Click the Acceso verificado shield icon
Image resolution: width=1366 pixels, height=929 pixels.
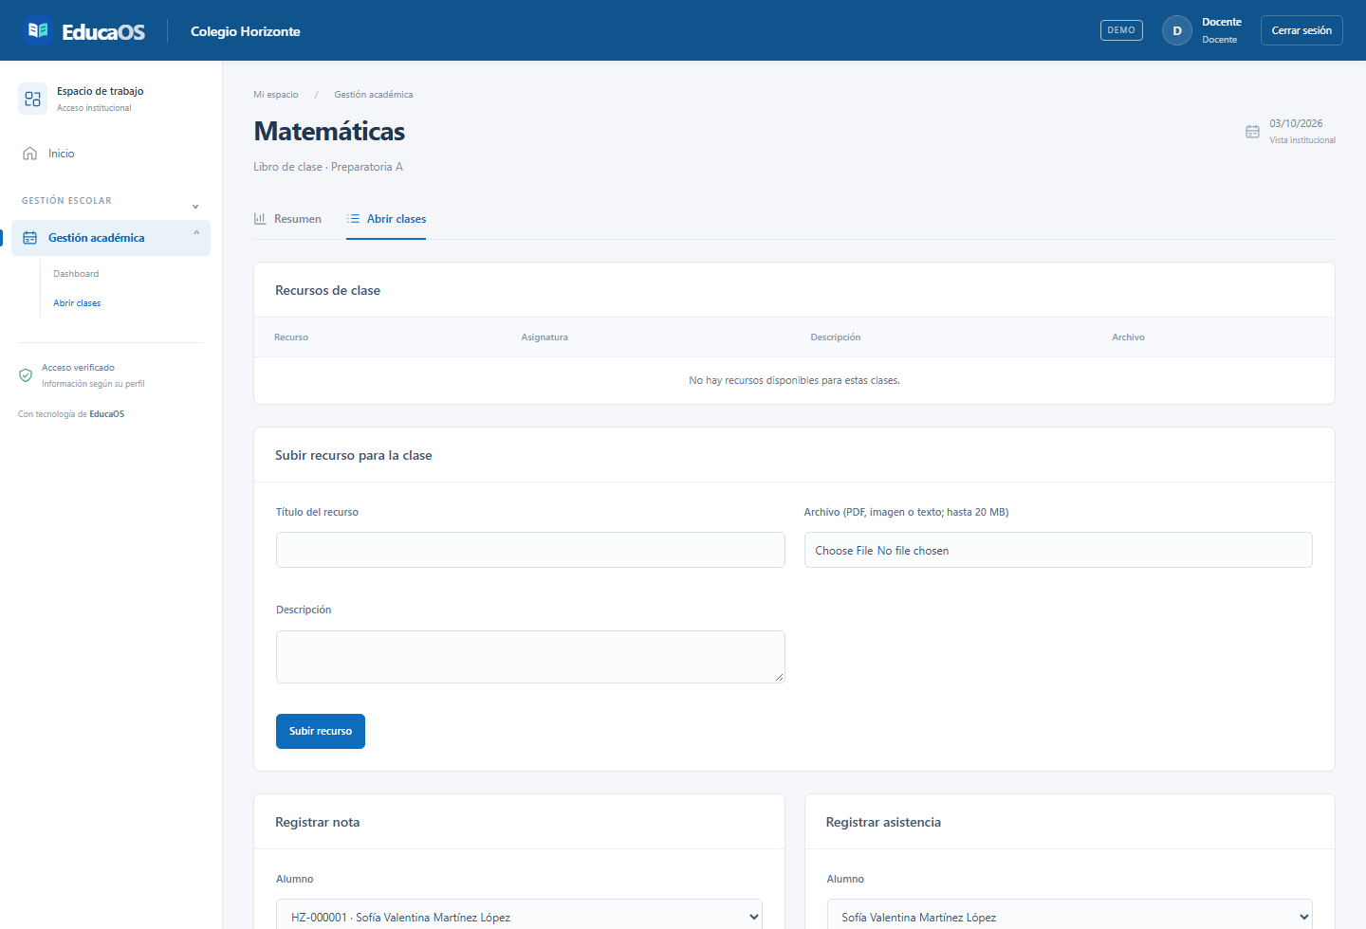tap(26, 375)
